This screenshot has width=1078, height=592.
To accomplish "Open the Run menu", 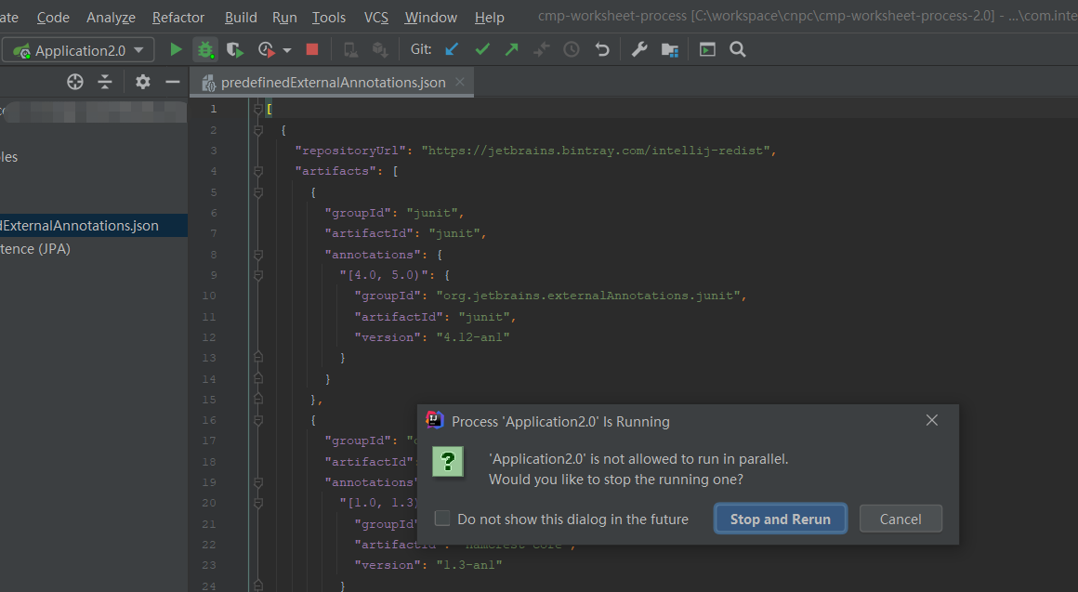I will (284, 17).
